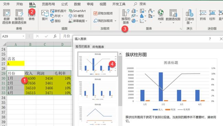223x126 pixels.
Task: Click the thumbnail list scroll-up arrow
Action: pos(120,54)
